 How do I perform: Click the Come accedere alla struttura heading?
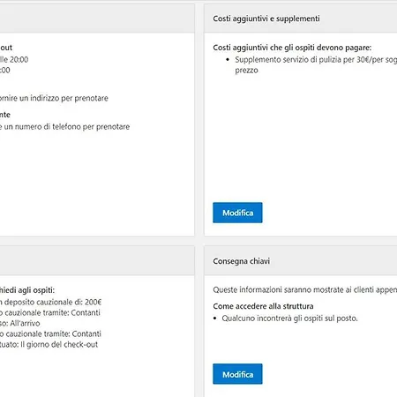pos(263,306)
